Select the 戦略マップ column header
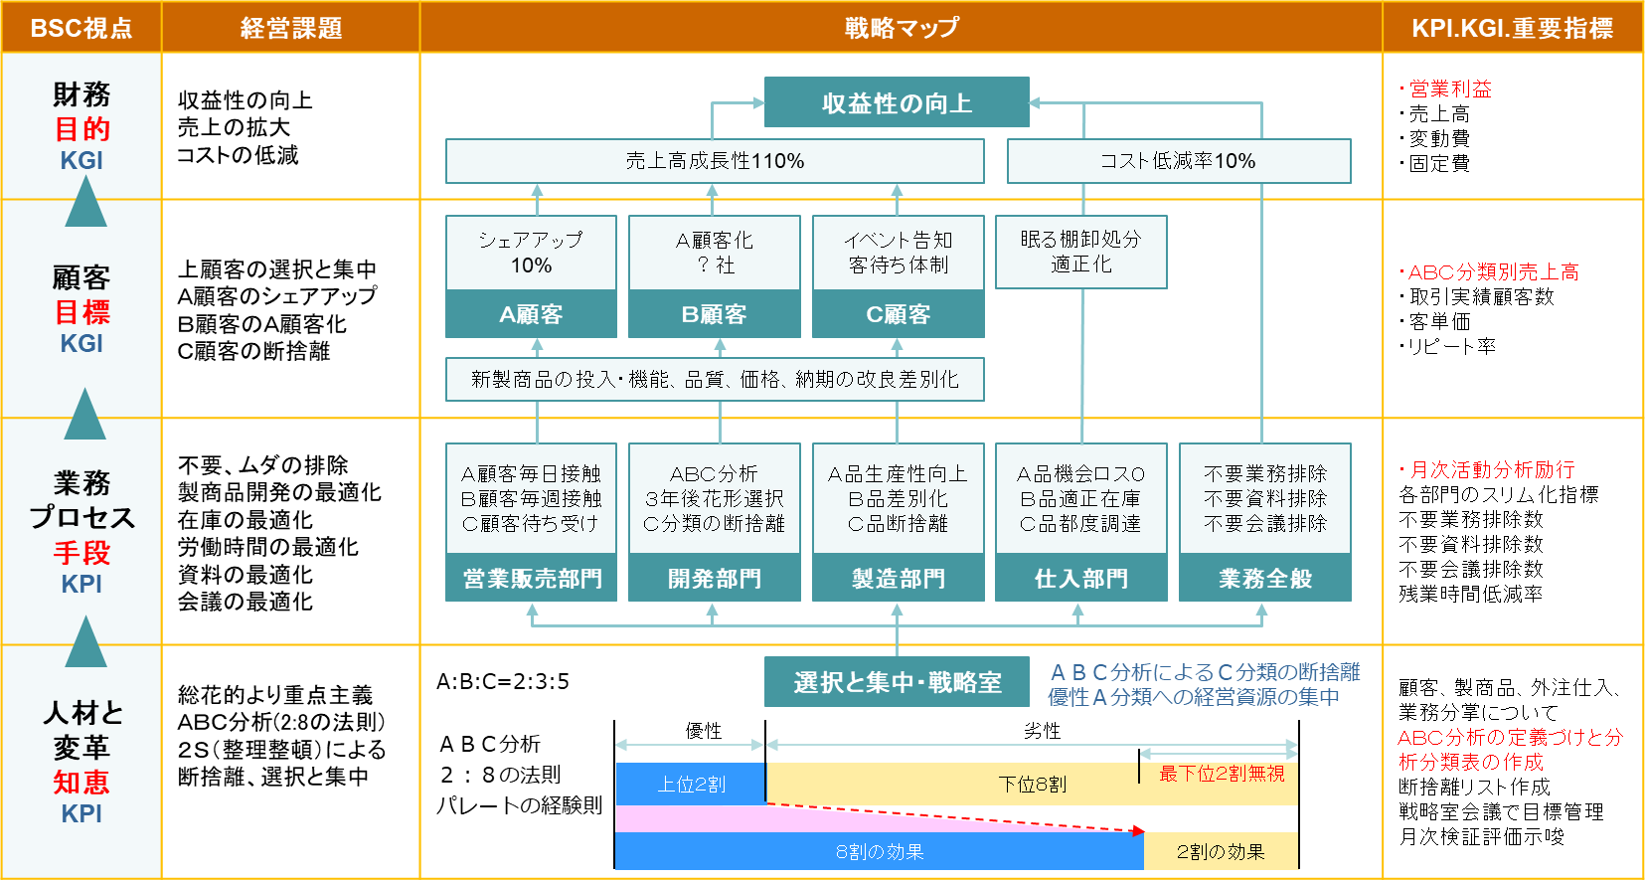The height and width of the screenshot is (881, 1646). coord(901,28)
